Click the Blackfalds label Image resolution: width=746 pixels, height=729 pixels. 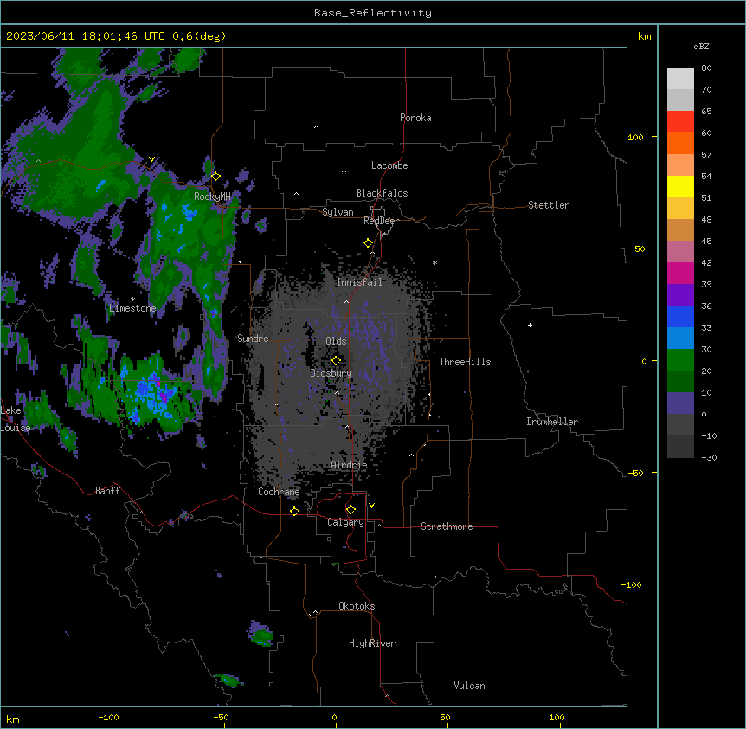[x=382, y=193]
